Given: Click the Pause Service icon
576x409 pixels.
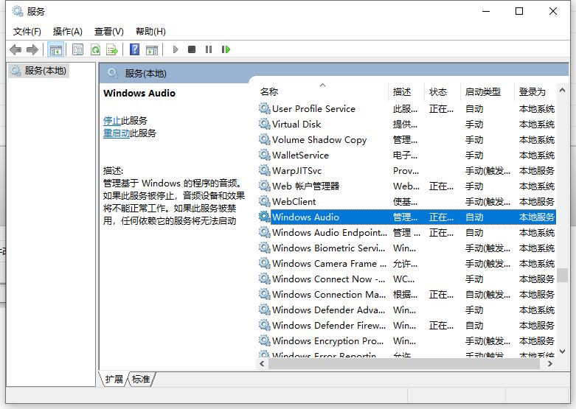Looking at the screenshot, I should (x=209, y=49).
